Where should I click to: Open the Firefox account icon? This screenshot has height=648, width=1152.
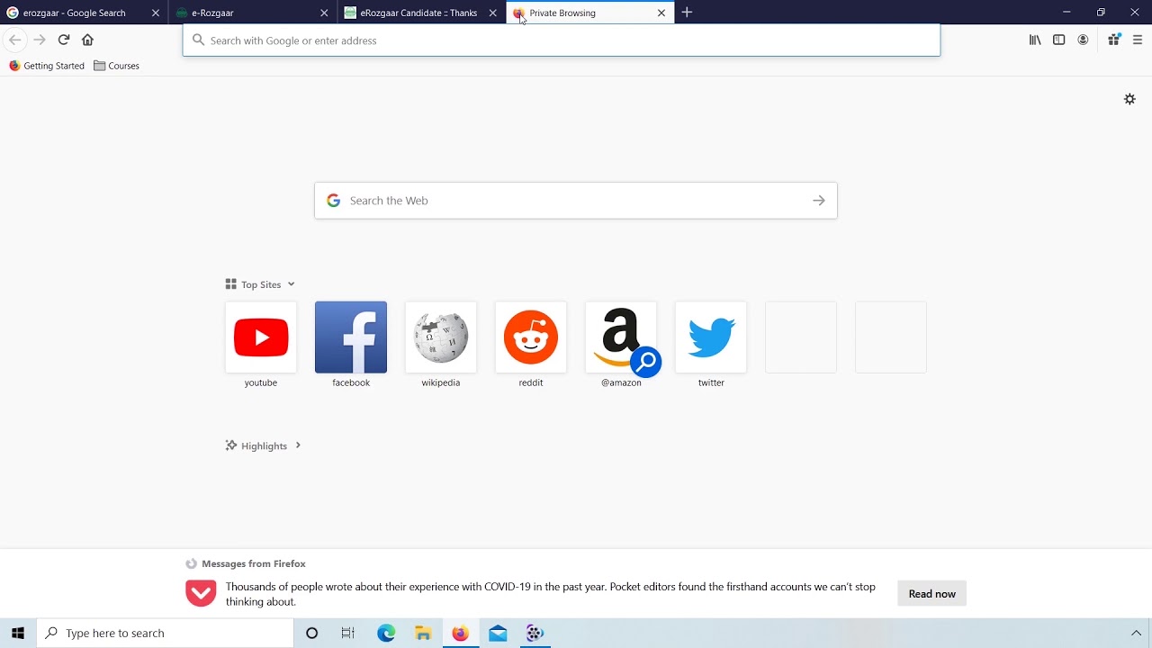click(x=1083, y=40)
